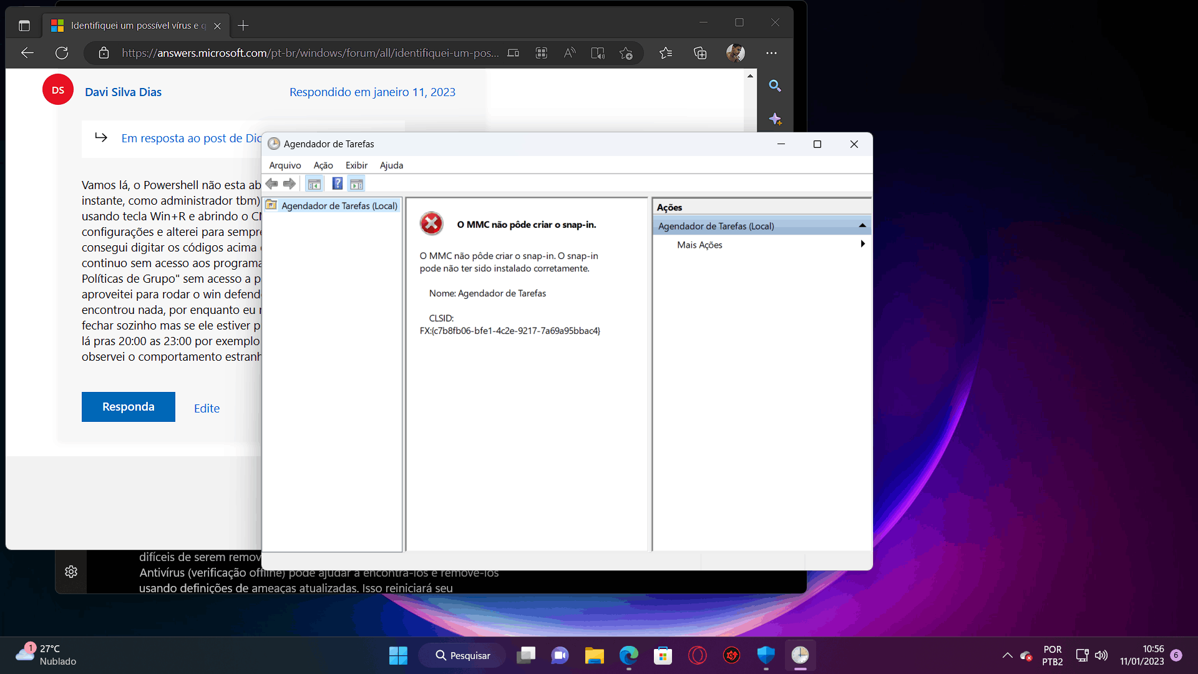1198x674 pixels.
Task: Expand the Mais Ações submenu arrow
Action: click(862, 244)
